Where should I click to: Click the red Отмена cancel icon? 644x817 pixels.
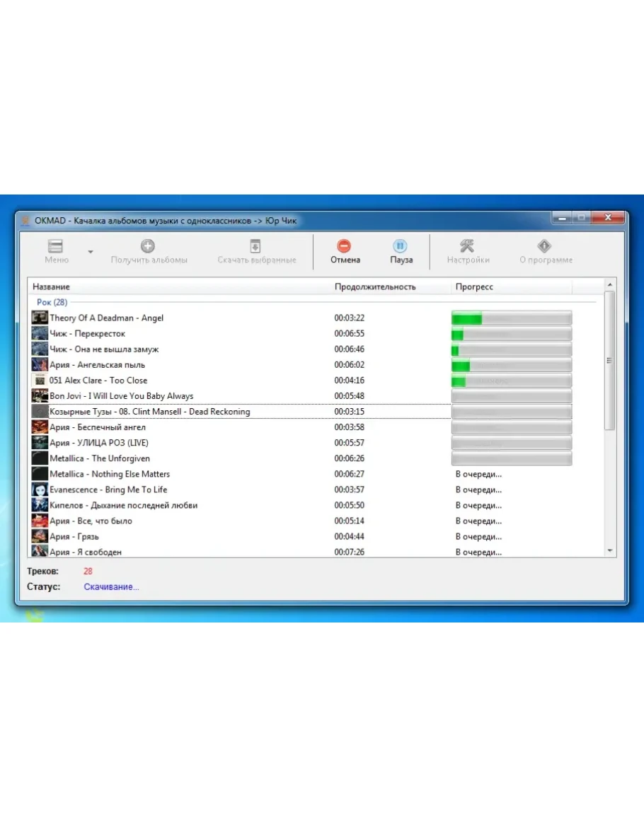[x=345, y=246]
